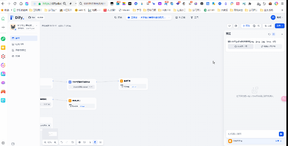Viewport: 288px width, 146px height.
Task: Undo the last canvas action
Action: (x=62, y=142)
